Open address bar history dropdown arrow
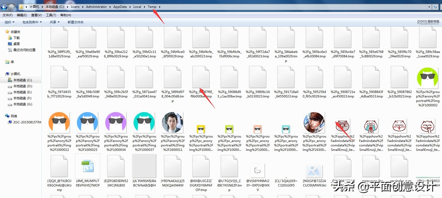The height and width of the screenshot is (198, 442). point(429,7)
